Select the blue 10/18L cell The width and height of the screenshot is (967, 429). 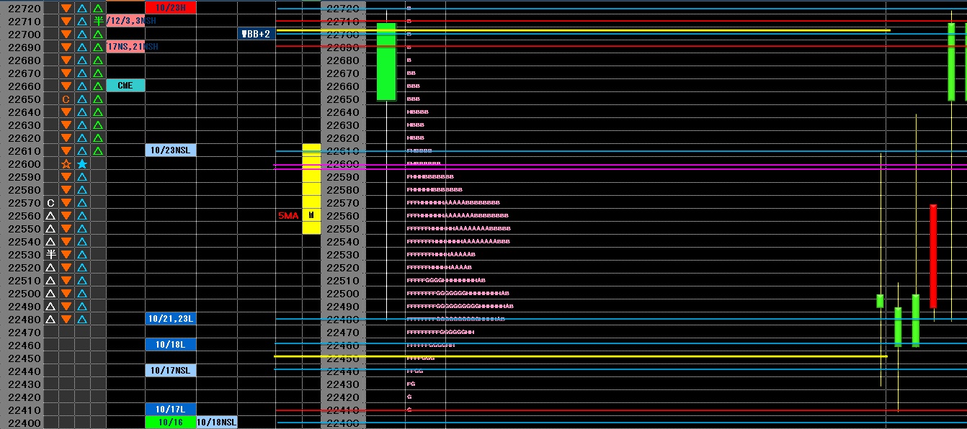pyautogui.click(x=170, y=345)
